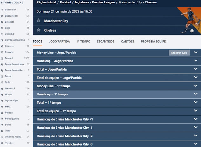
Task: Expand Money Line – Jogo/Partida chevron
Action: [x=195, y=52]
